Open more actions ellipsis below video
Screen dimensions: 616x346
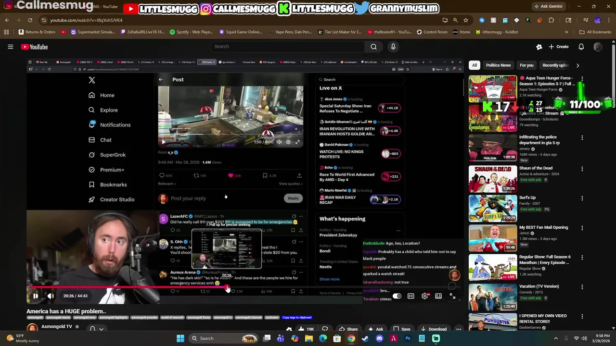(459, 329)
